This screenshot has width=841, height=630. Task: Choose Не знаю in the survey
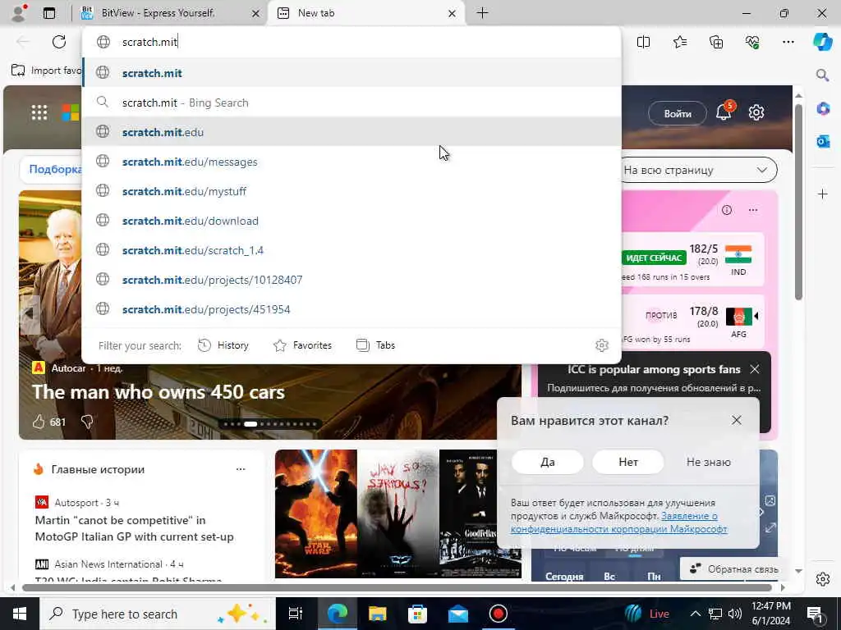(709, 462)
